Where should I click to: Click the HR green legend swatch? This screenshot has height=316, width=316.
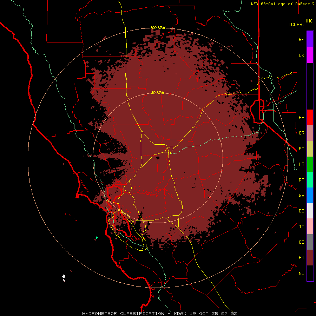310,164
